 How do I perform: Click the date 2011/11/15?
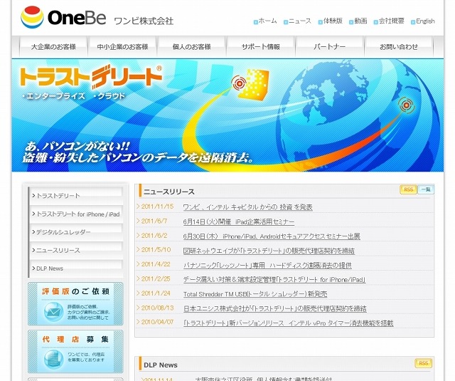click(157, 207)
